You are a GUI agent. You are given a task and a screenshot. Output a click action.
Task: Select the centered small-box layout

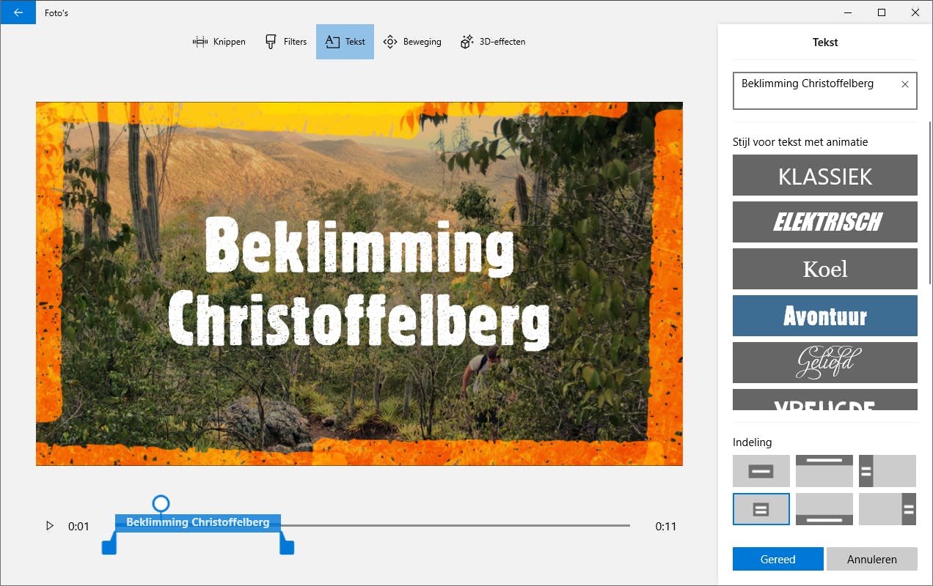(761, 509)
